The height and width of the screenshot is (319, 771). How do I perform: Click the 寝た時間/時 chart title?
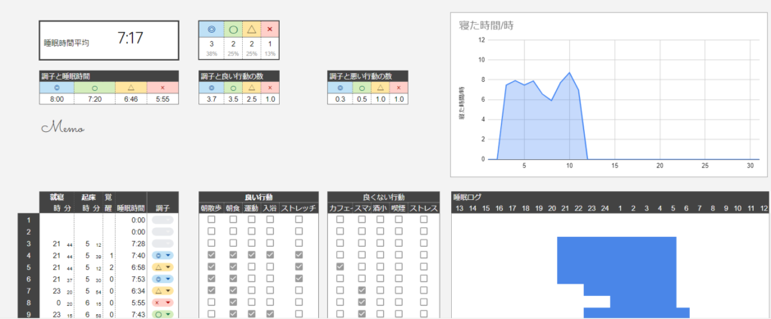pyautogui.click(x=486, y=25)
